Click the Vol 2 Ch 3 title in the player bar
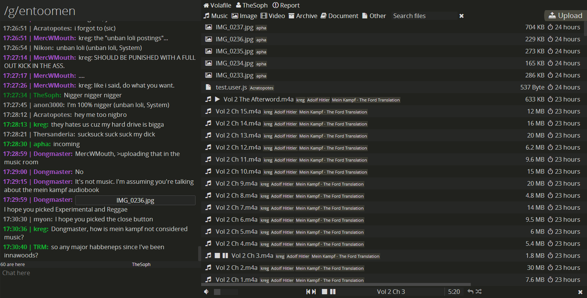This screenshot has width=587, height=298. point(391,292)
